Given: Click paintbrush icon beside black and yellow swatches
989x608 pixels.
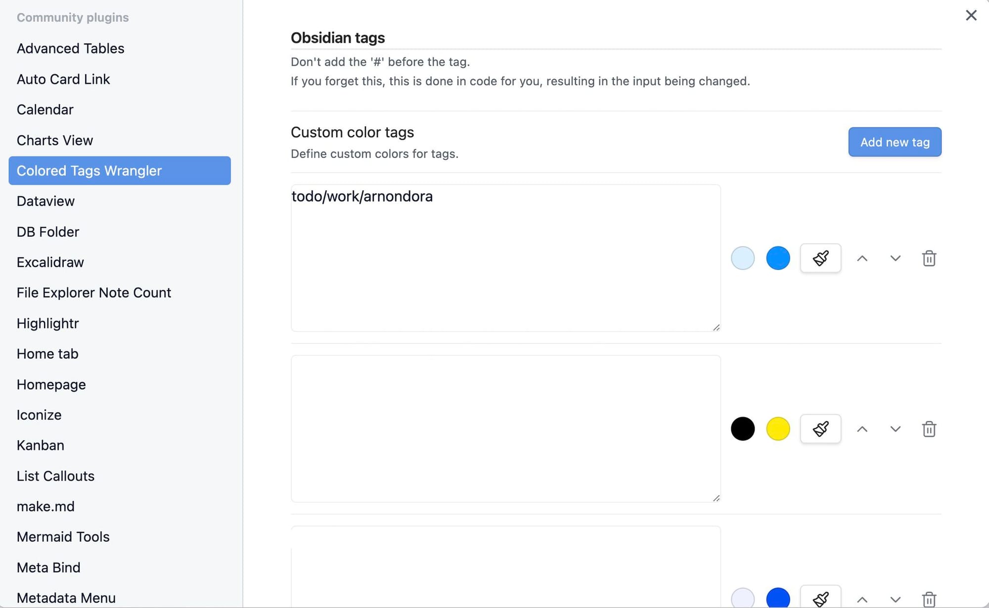Looking at the screenshot, I should 820,429.
